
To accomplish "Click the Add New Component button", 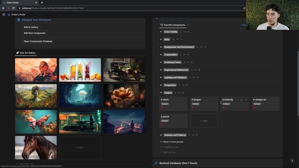I will click(x=35, y=33).
